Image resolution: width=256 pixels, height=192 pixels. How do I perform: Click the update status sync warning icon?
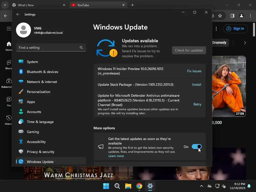coord(107,48)
